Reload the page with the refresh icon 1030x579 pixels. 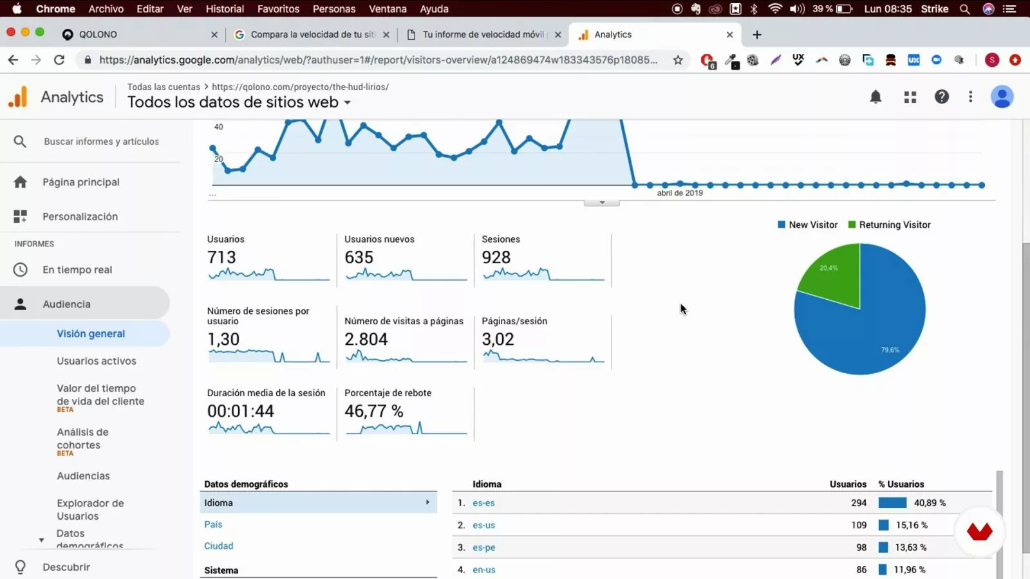(59, 60)
